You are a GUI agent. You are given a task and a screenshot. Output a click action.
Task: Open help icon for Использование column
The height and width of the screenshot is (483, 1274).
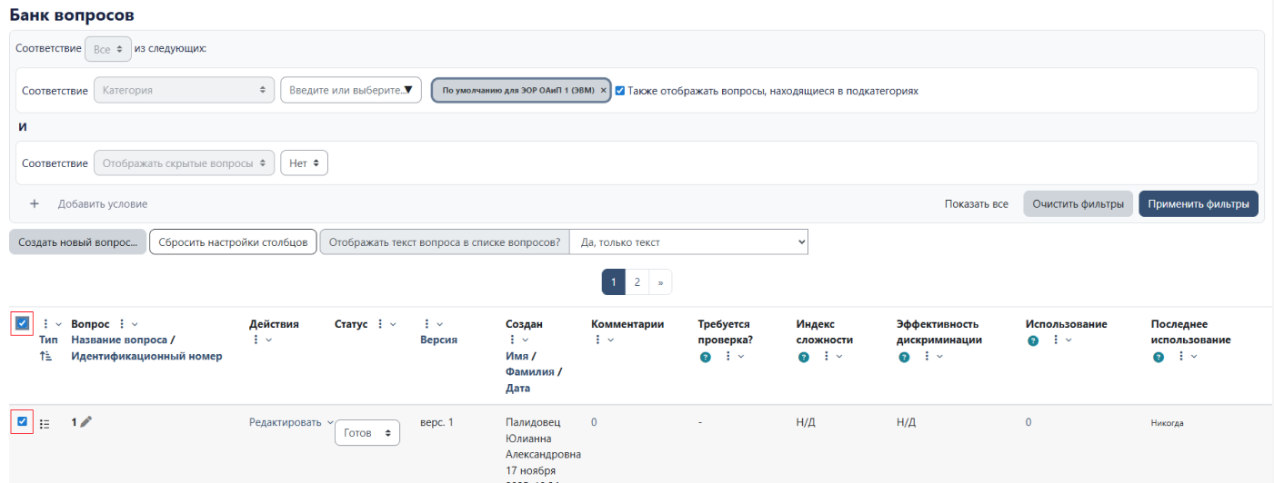point(1032,340)
